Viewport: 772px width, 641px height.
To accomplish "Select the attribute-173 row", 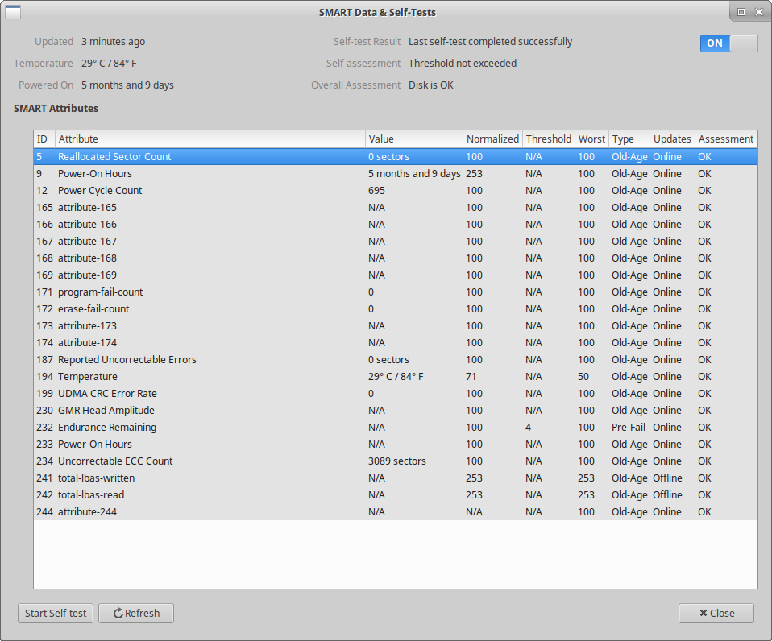I will [396, 325].
